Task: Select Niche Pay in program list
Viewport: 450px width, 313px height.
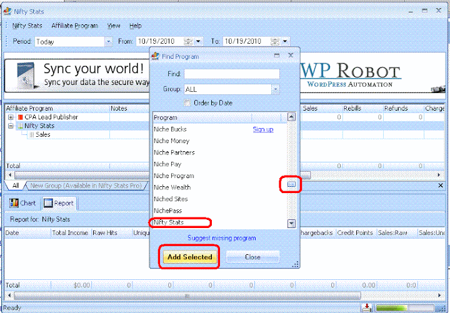Action: pos(167,164)
